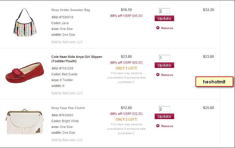
Task: Select quantity box for Cole Haan slipper
Action: [164, 58]
